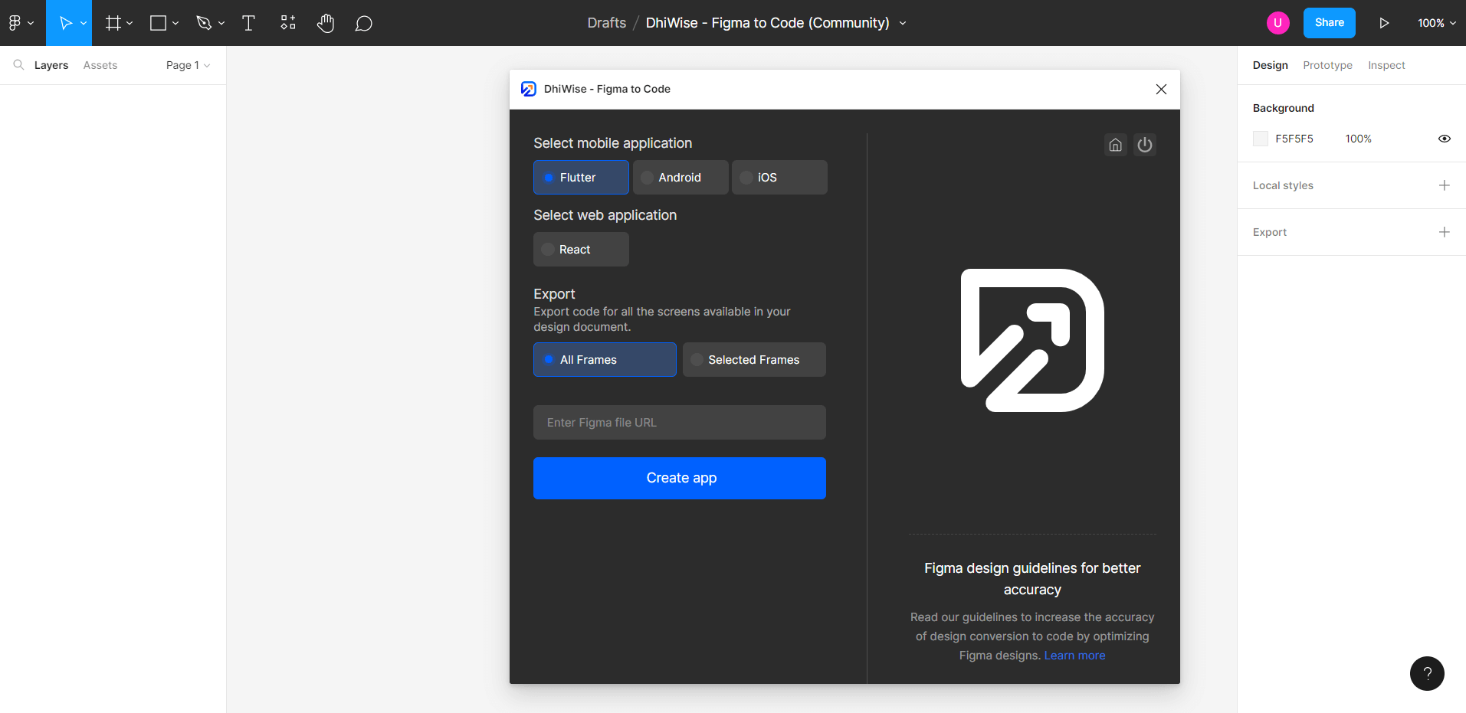Switch to the Design tab
The image size is (1466, 713).
click(1271, 65)
